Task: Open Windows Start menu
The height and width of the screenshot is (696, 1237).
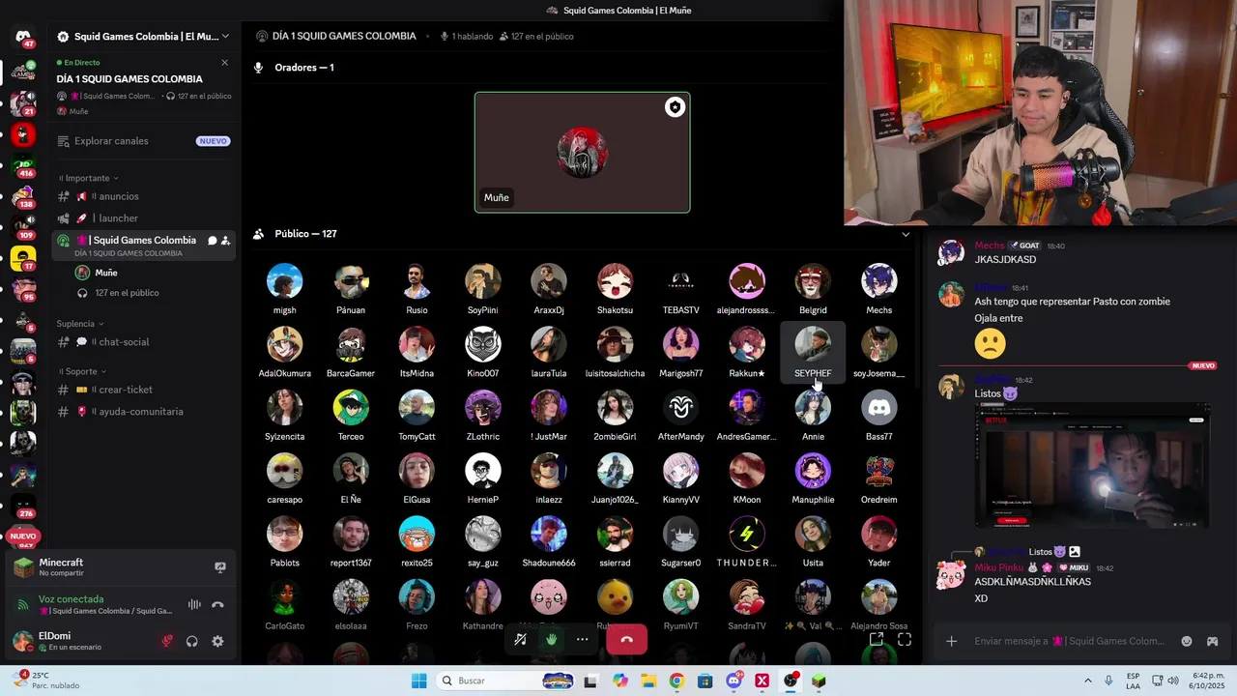Action: pos(418,681)
